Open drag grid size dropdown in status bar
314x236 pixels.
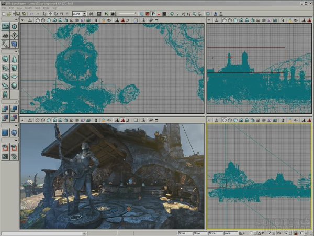(x=255, y=233)
